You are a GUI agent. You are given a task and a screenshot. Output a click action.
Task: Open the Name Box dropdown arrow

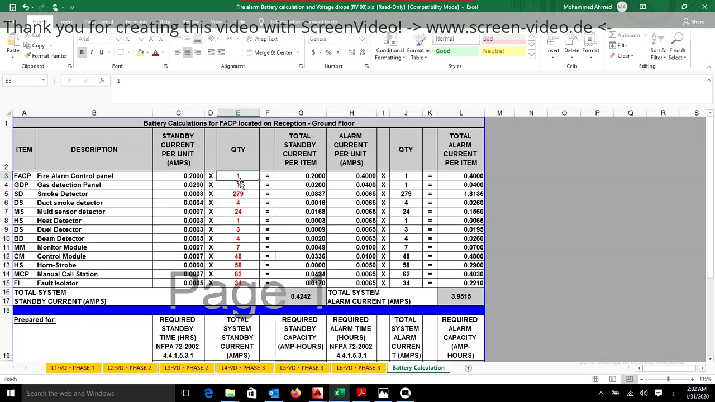[x=42, y=81]
